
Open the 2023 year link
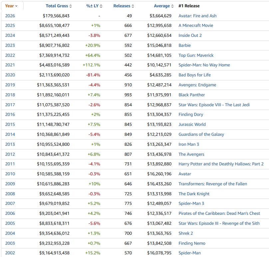(x=10, y=45)
